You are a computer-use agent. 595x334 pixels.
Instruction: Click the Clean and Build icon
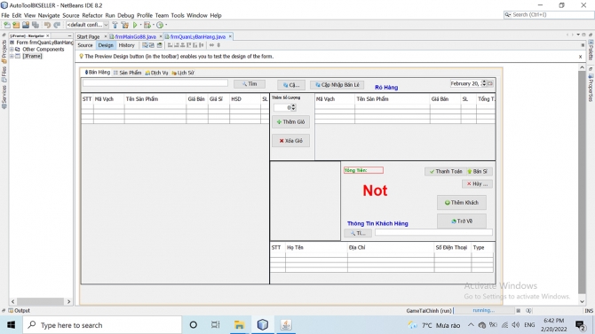(125, 25)
